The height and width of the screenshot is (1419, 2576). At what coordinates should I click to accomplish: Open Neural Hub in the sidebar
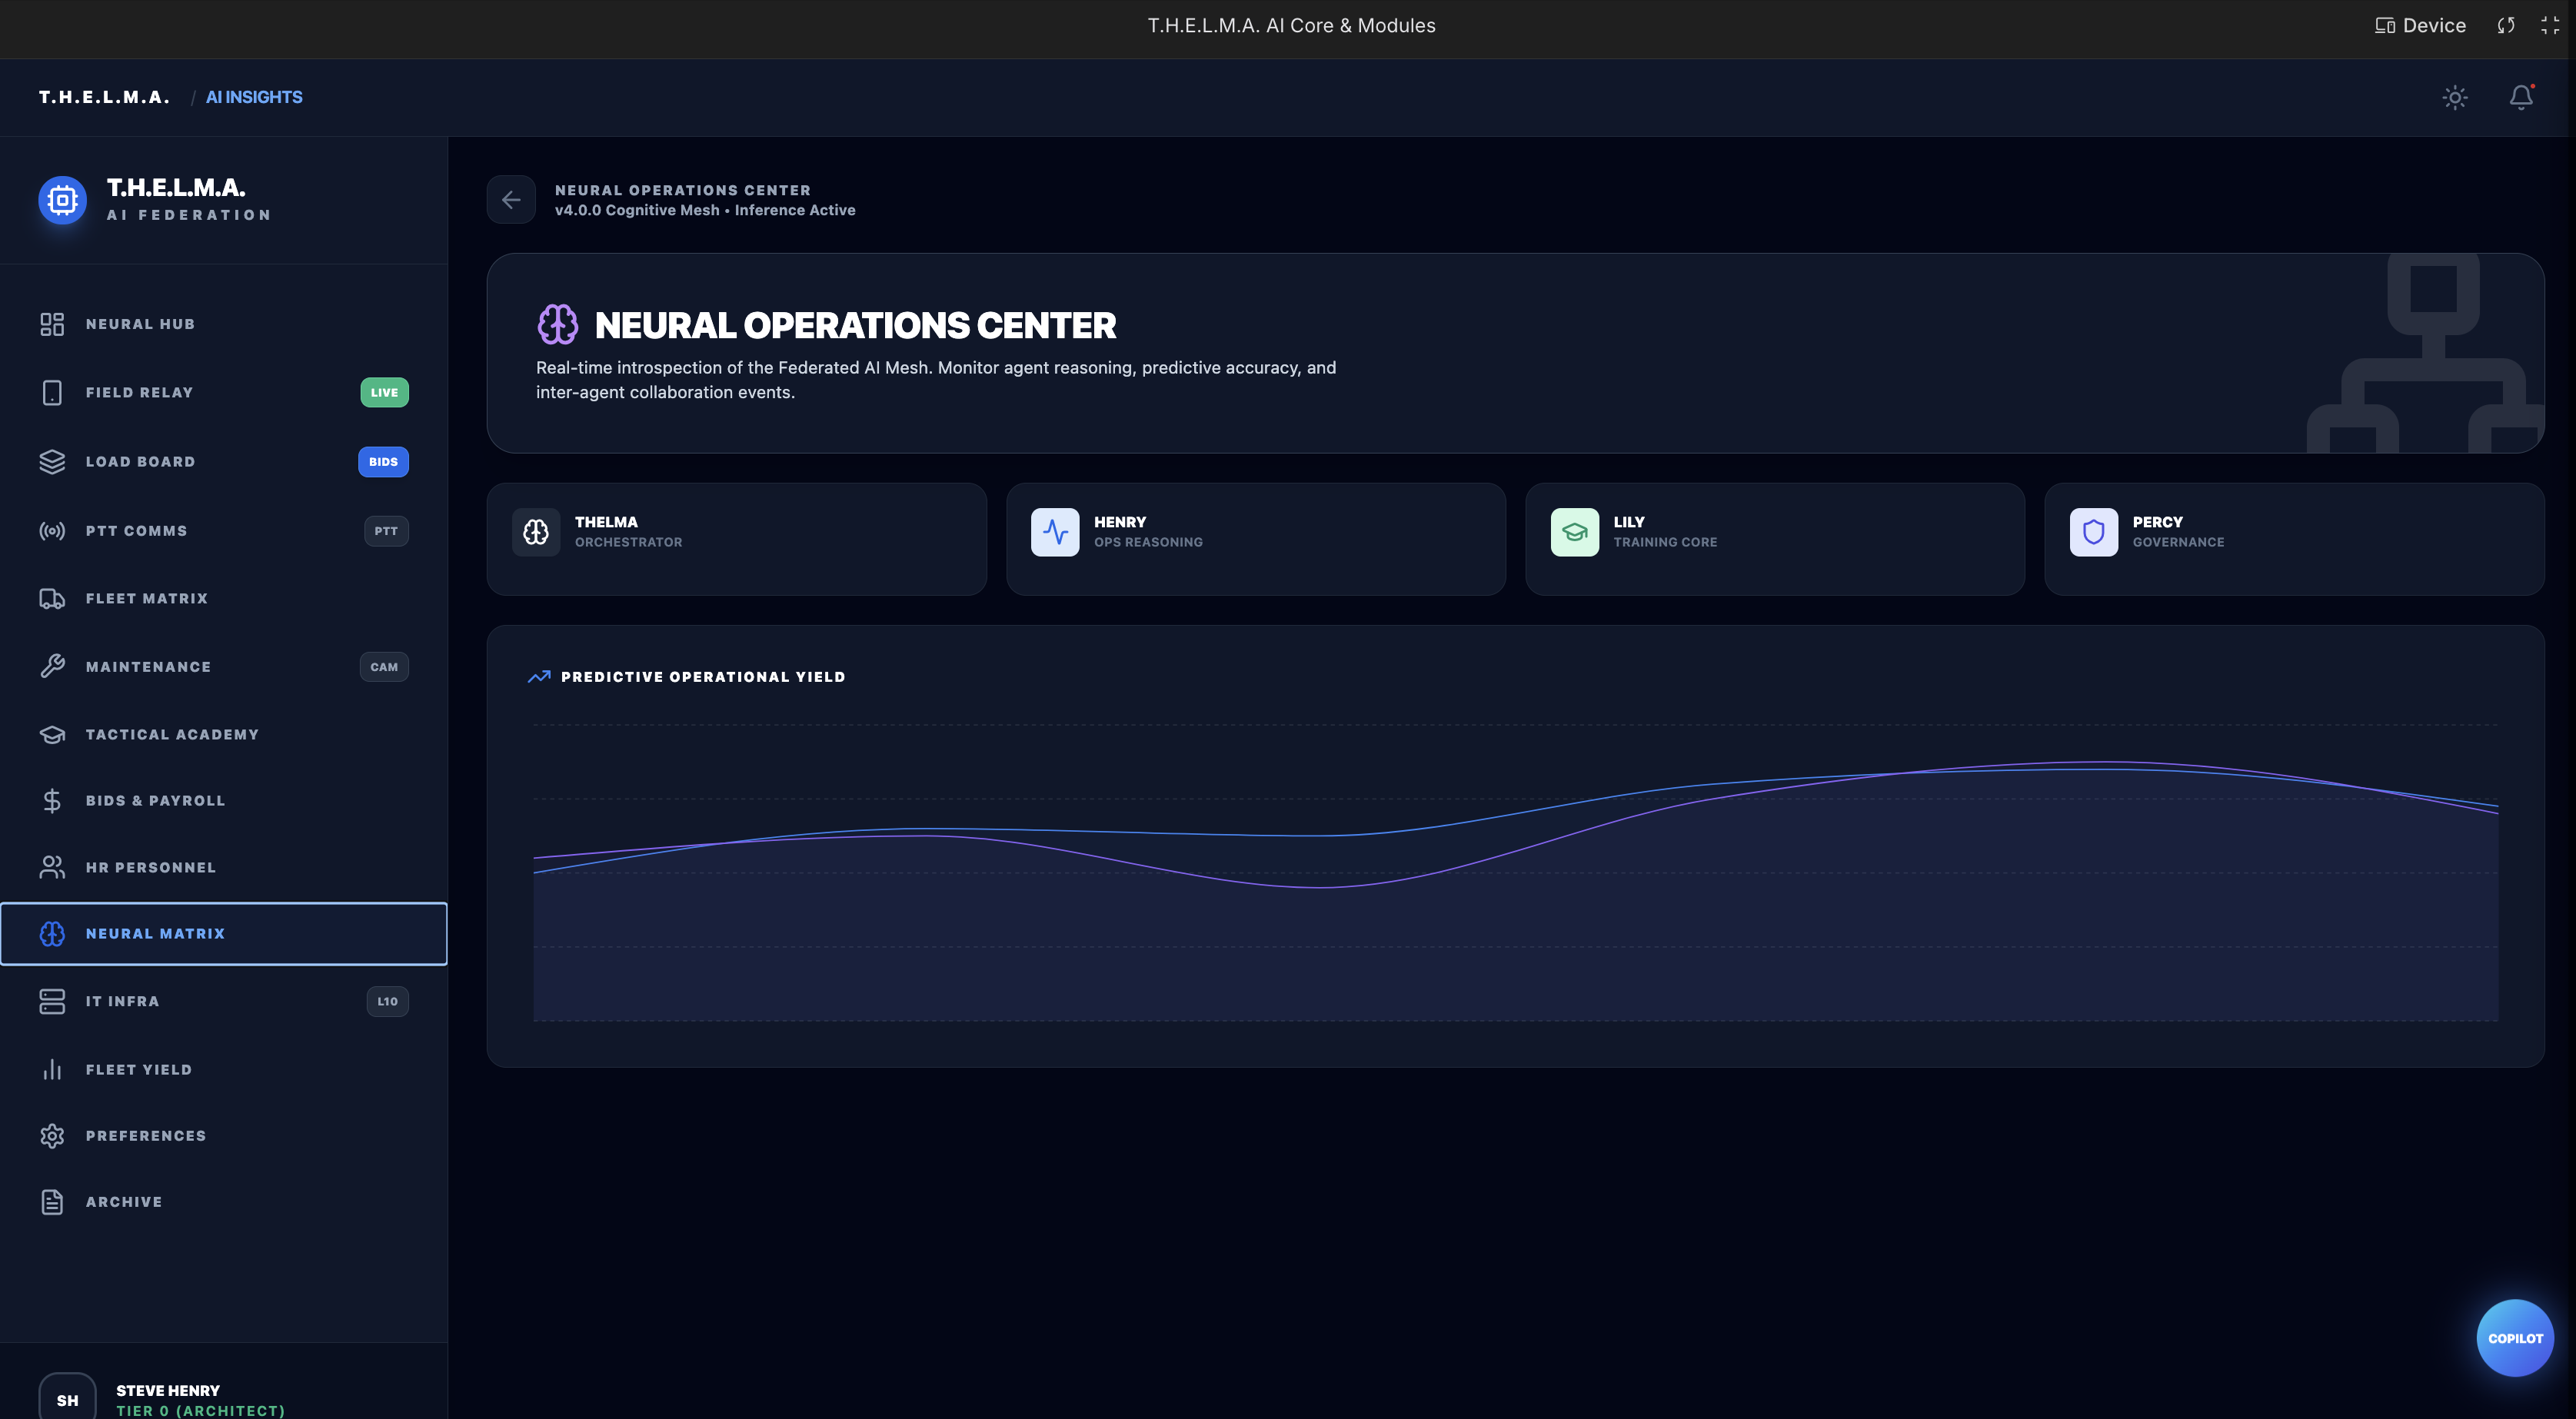pyautogui.click(x=140, y=324)
